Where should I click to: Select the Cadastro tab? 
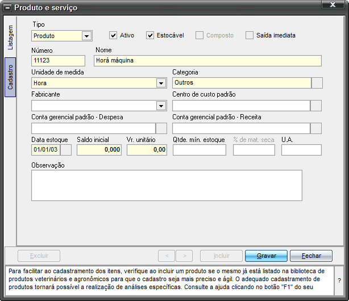click(10, 77)
